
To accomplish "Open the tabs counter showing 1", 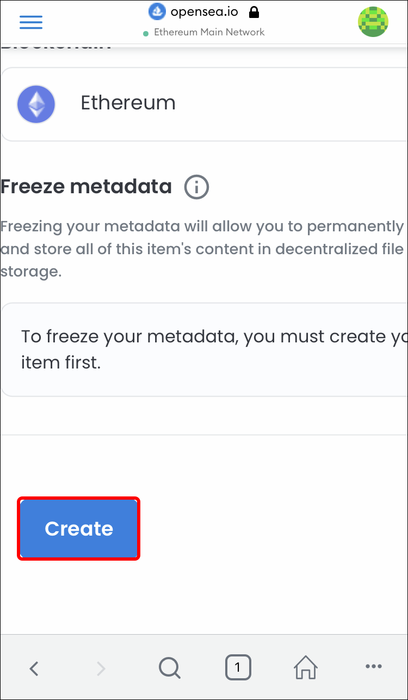I will pyautogui.click(x=238, y=667).
